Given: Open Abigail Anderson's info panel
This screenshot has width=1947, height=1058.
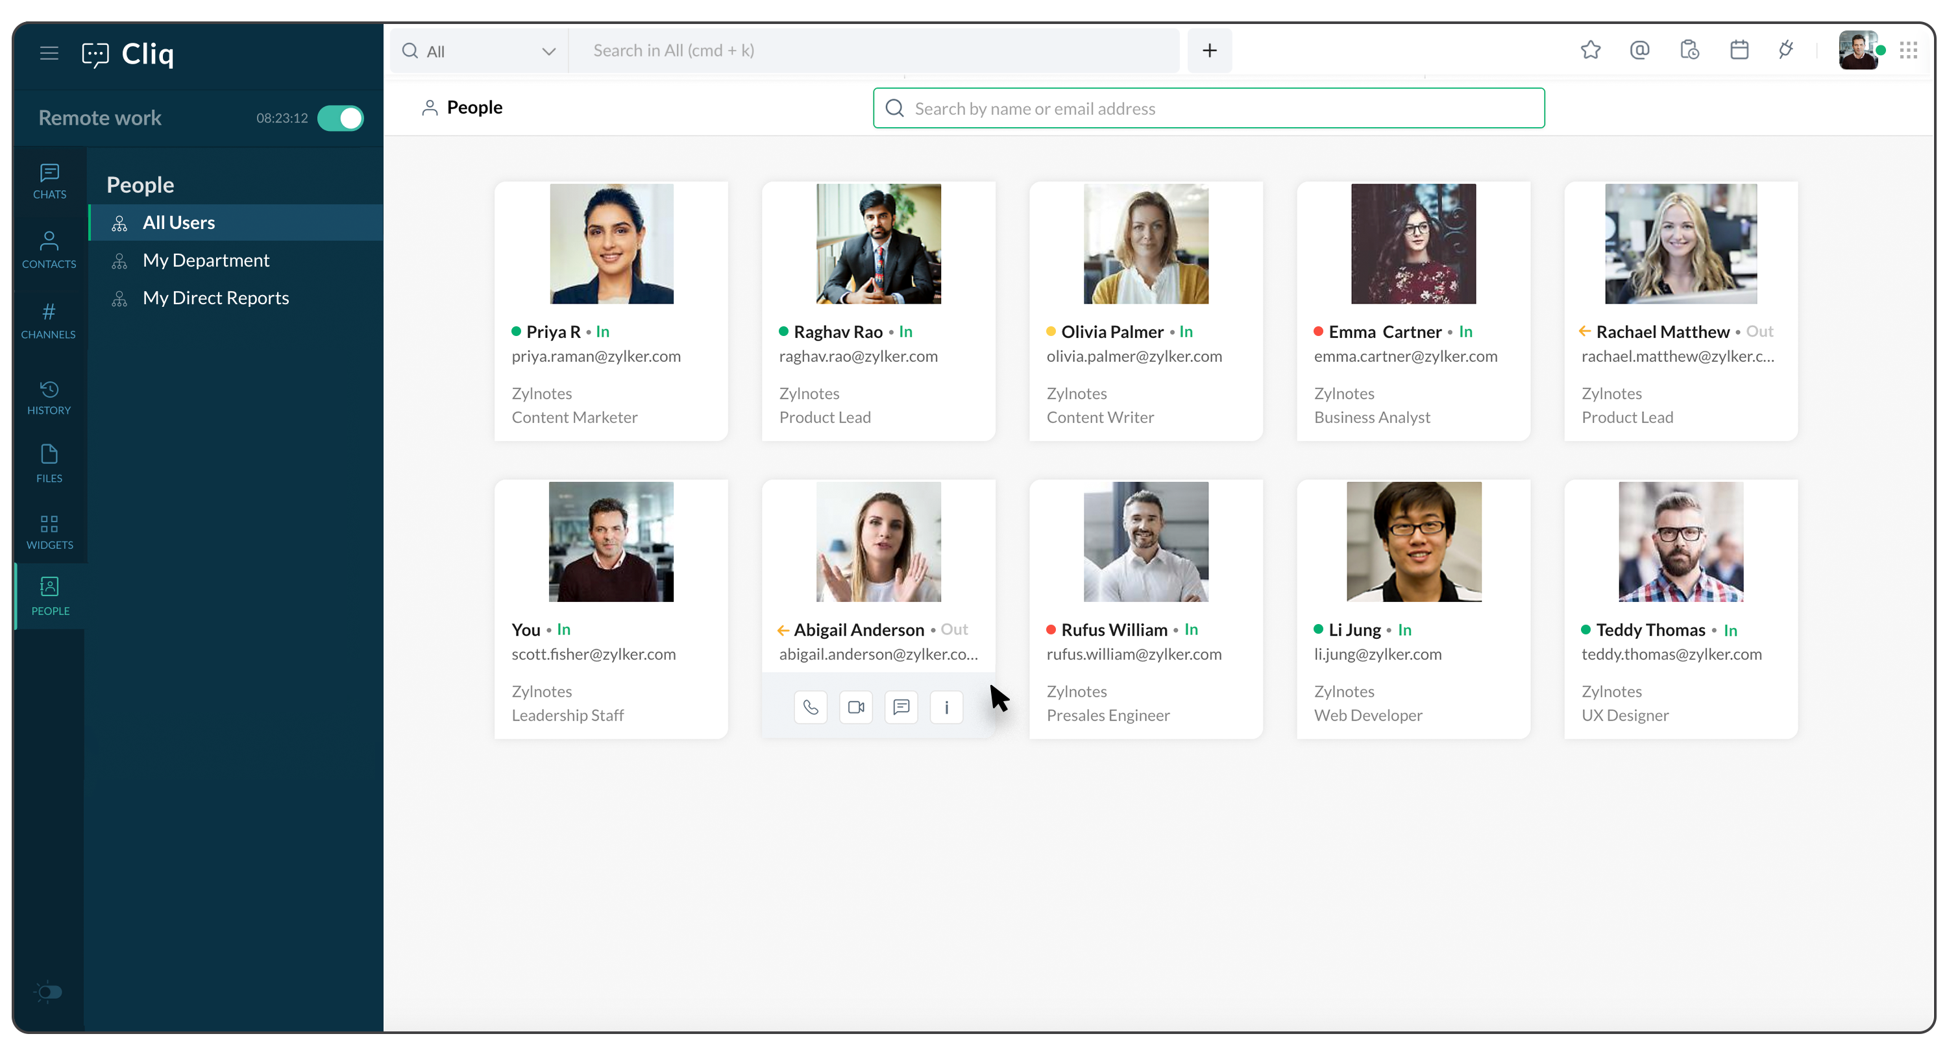Looking at the screenshot, I should (x=946, y=707).
